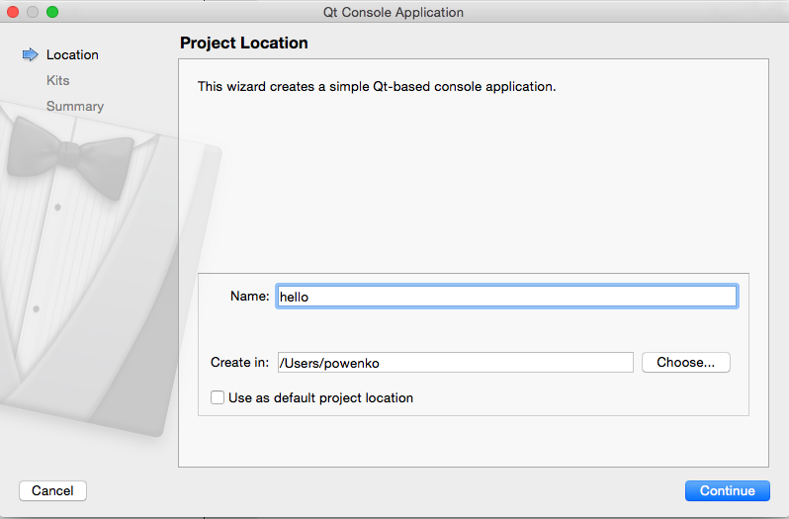Select the Kits wizard step
789x519 pixels.
click(58, 80)
